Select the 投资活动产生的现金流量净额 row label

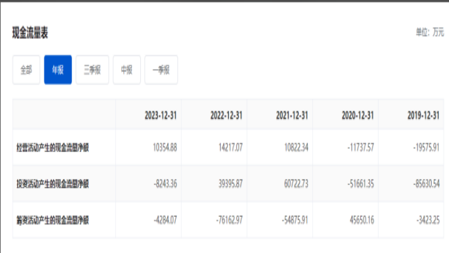(53, 184)
